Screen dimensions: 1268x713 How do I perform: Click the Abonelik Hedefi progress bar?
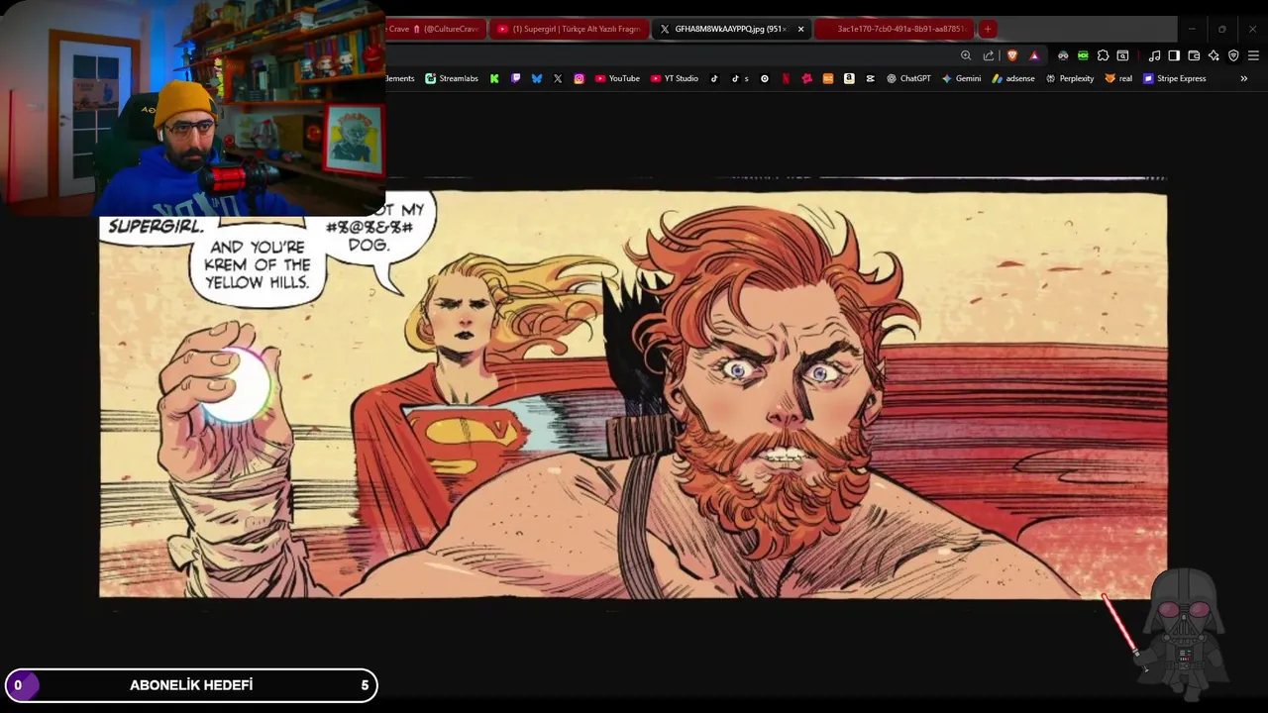point(191,685)
